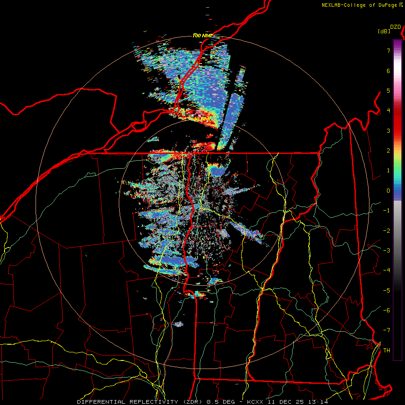Click the 3 dB scale tick label

(388, 130)
